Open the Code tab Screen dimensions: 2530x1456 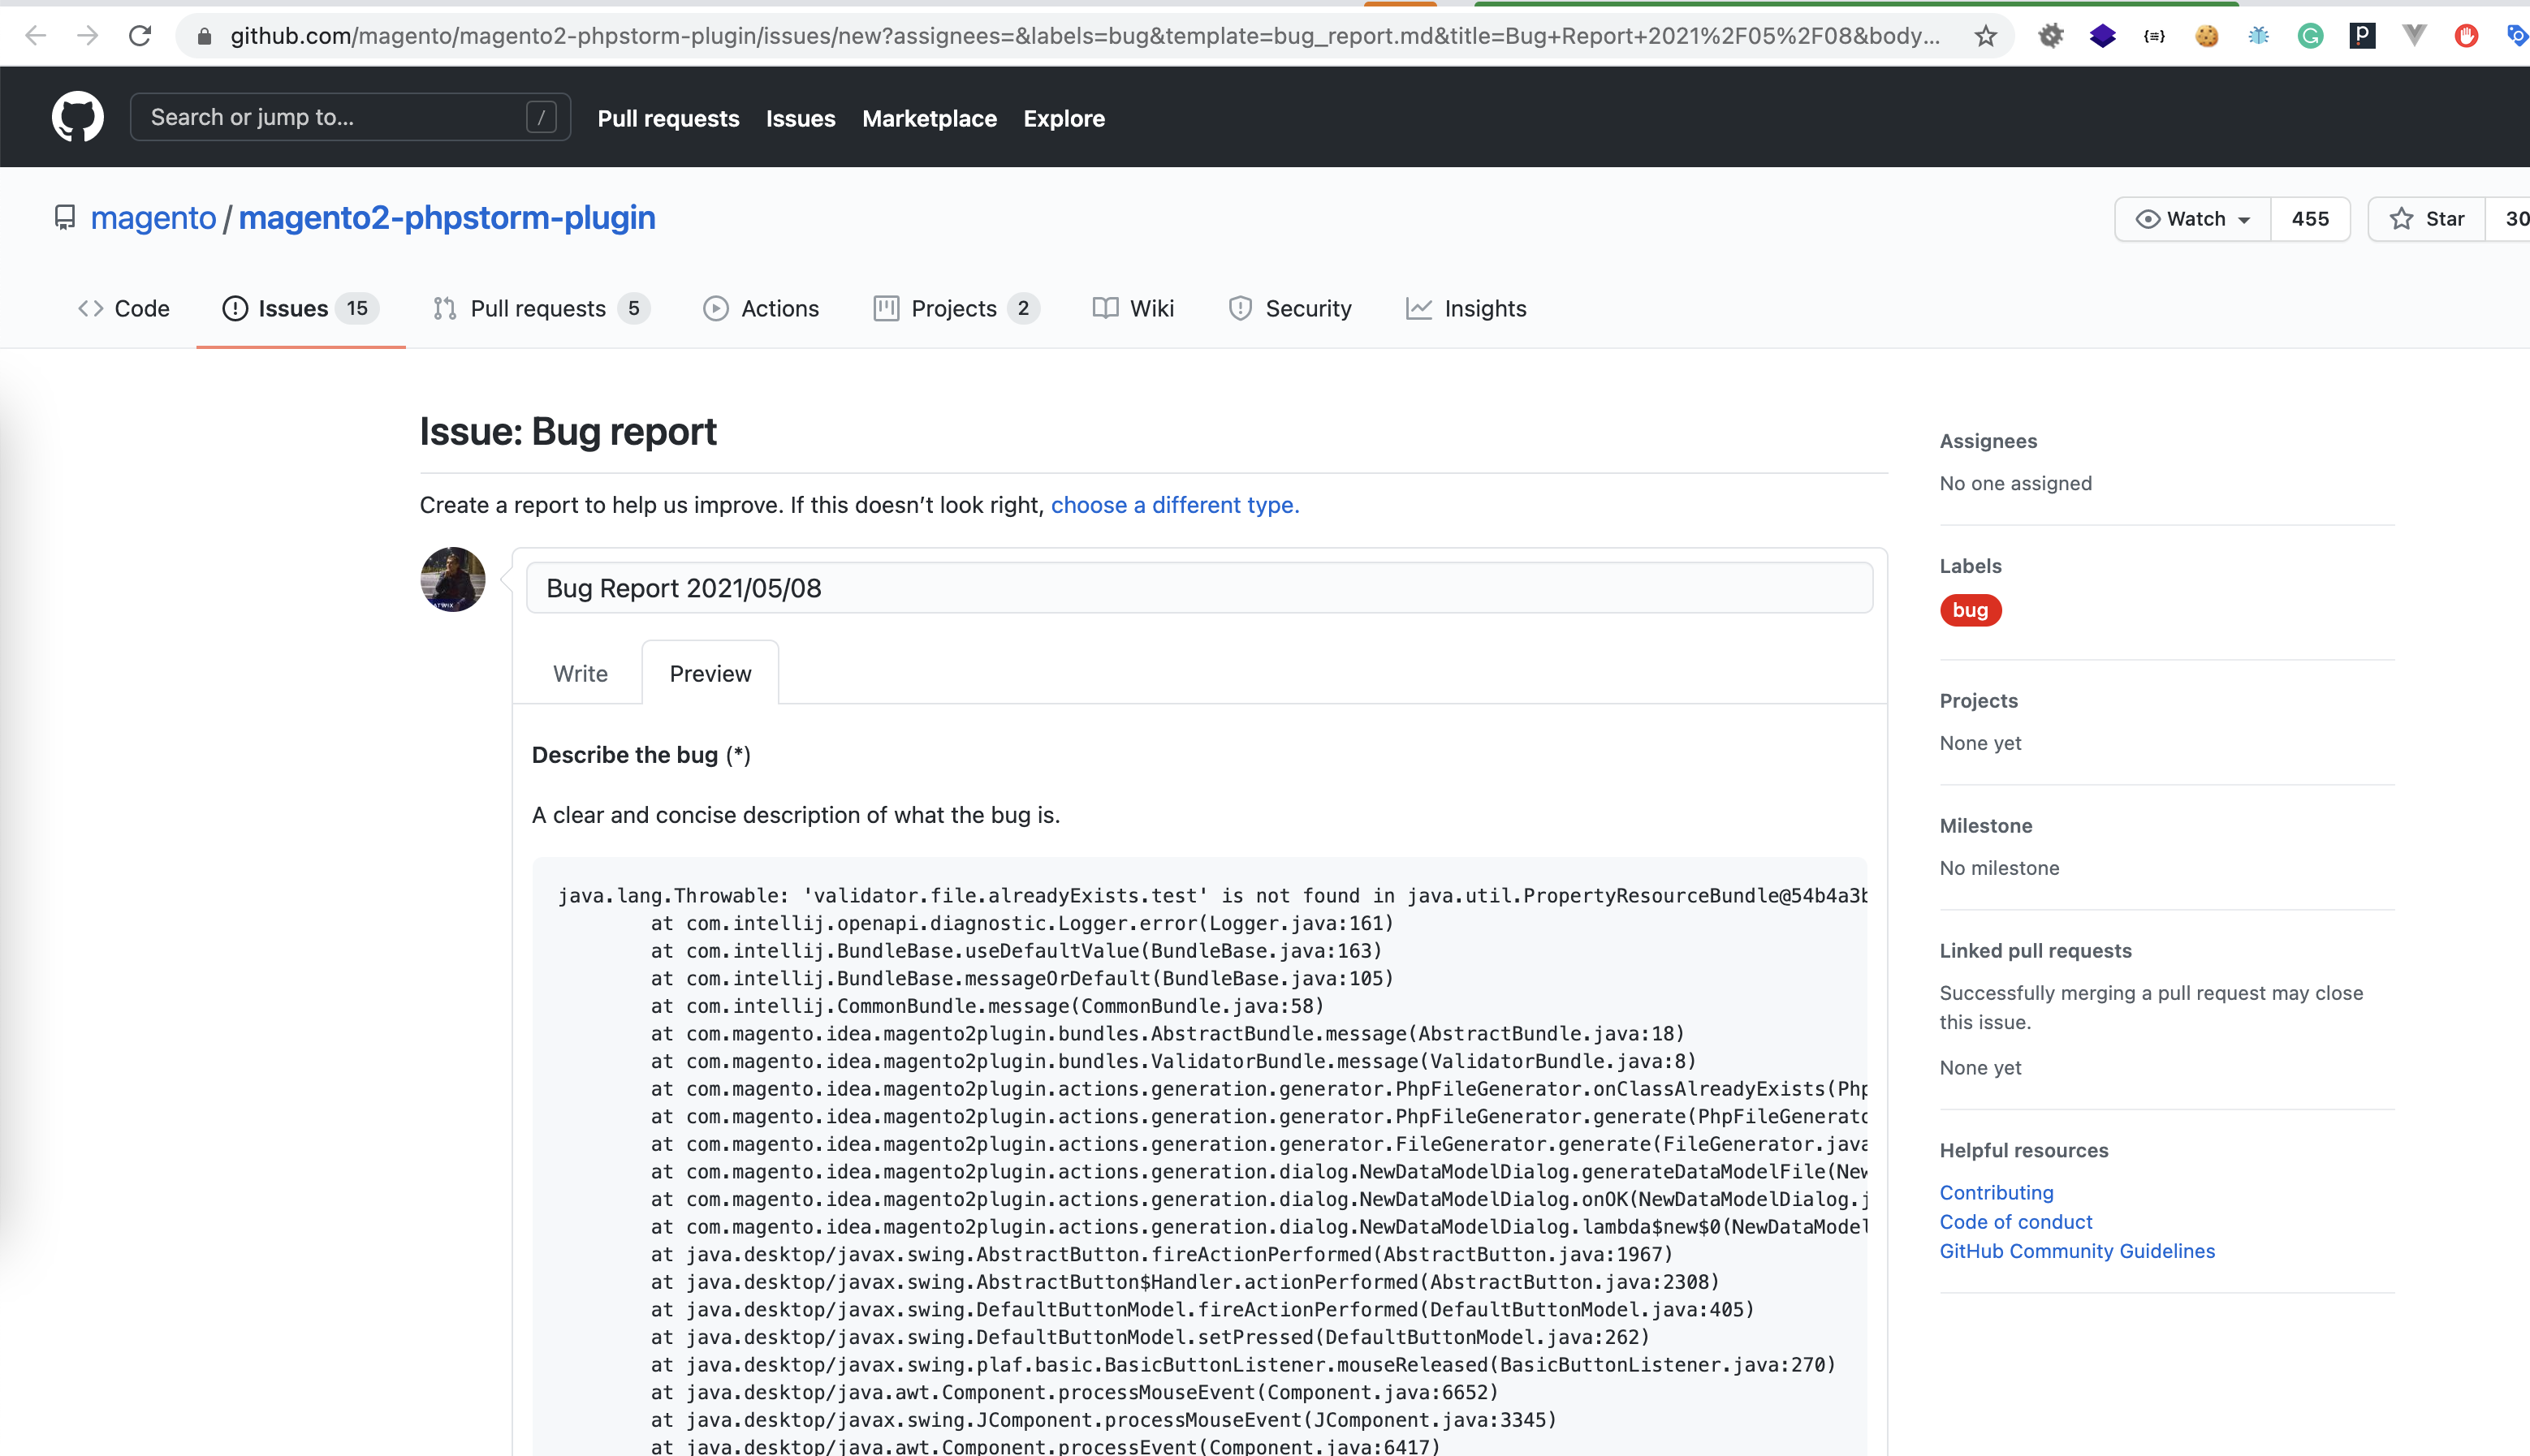click(123, 309)
